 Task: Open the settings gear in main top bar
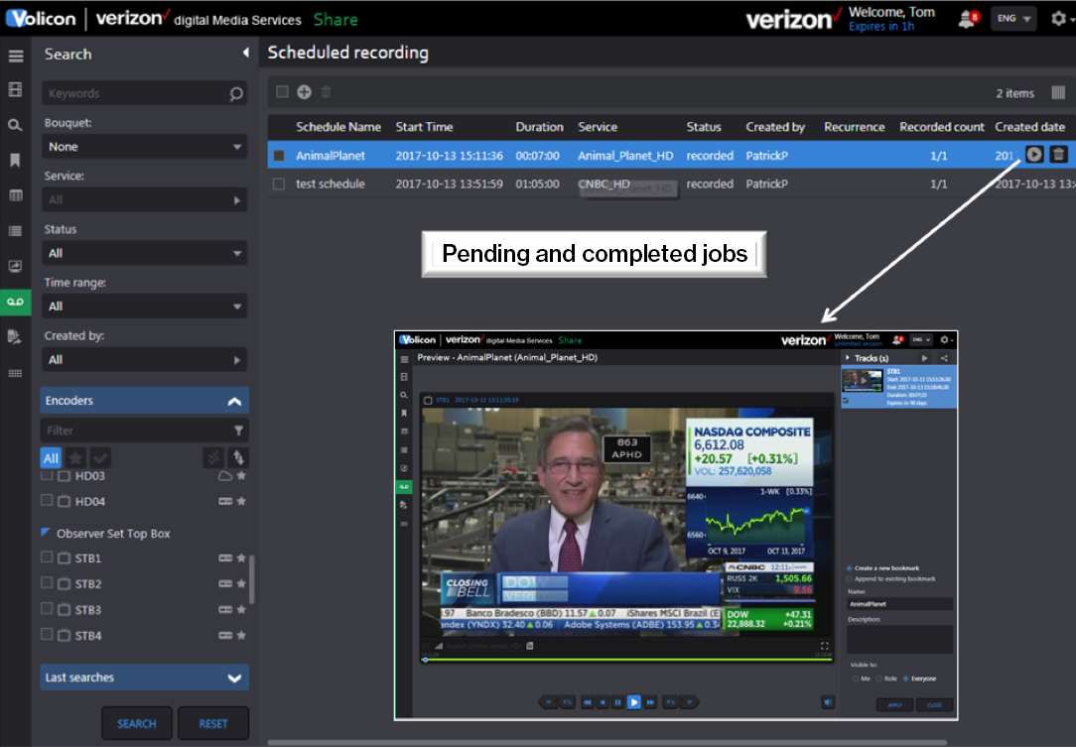pos(1059,19)
